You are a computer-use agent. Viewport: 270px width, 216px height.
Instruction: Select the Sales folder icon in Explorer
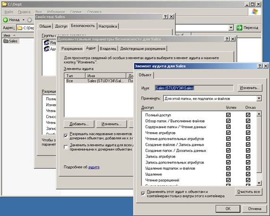tap(6, 41)
